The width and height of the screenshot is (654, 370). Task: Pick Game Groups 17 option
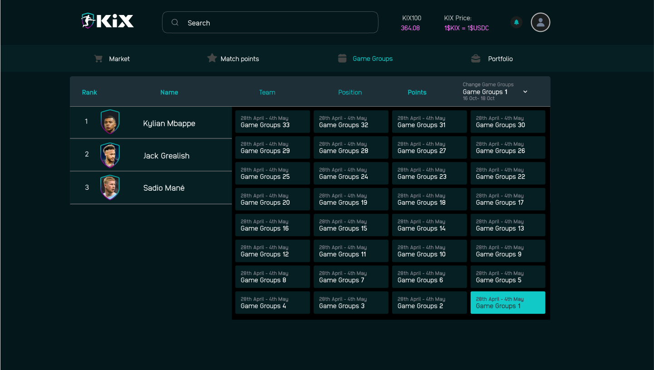click(x=508, y=199)
